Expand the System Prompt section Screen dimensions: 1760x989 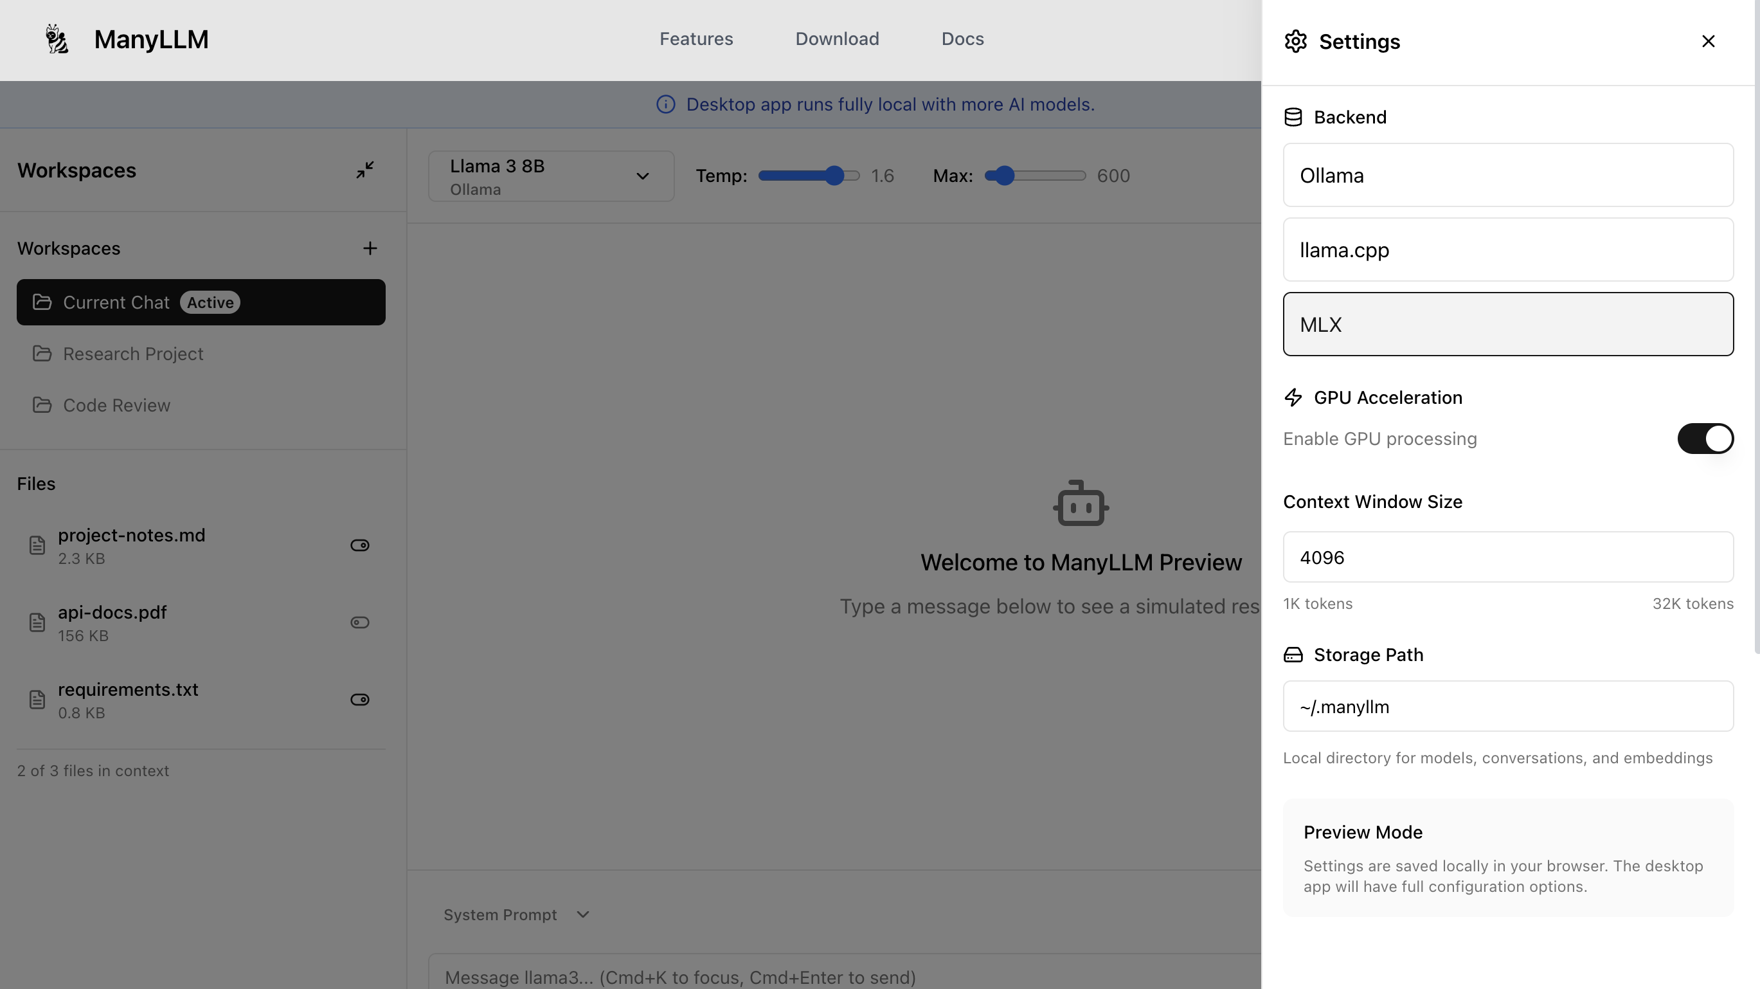coord(516,914)
